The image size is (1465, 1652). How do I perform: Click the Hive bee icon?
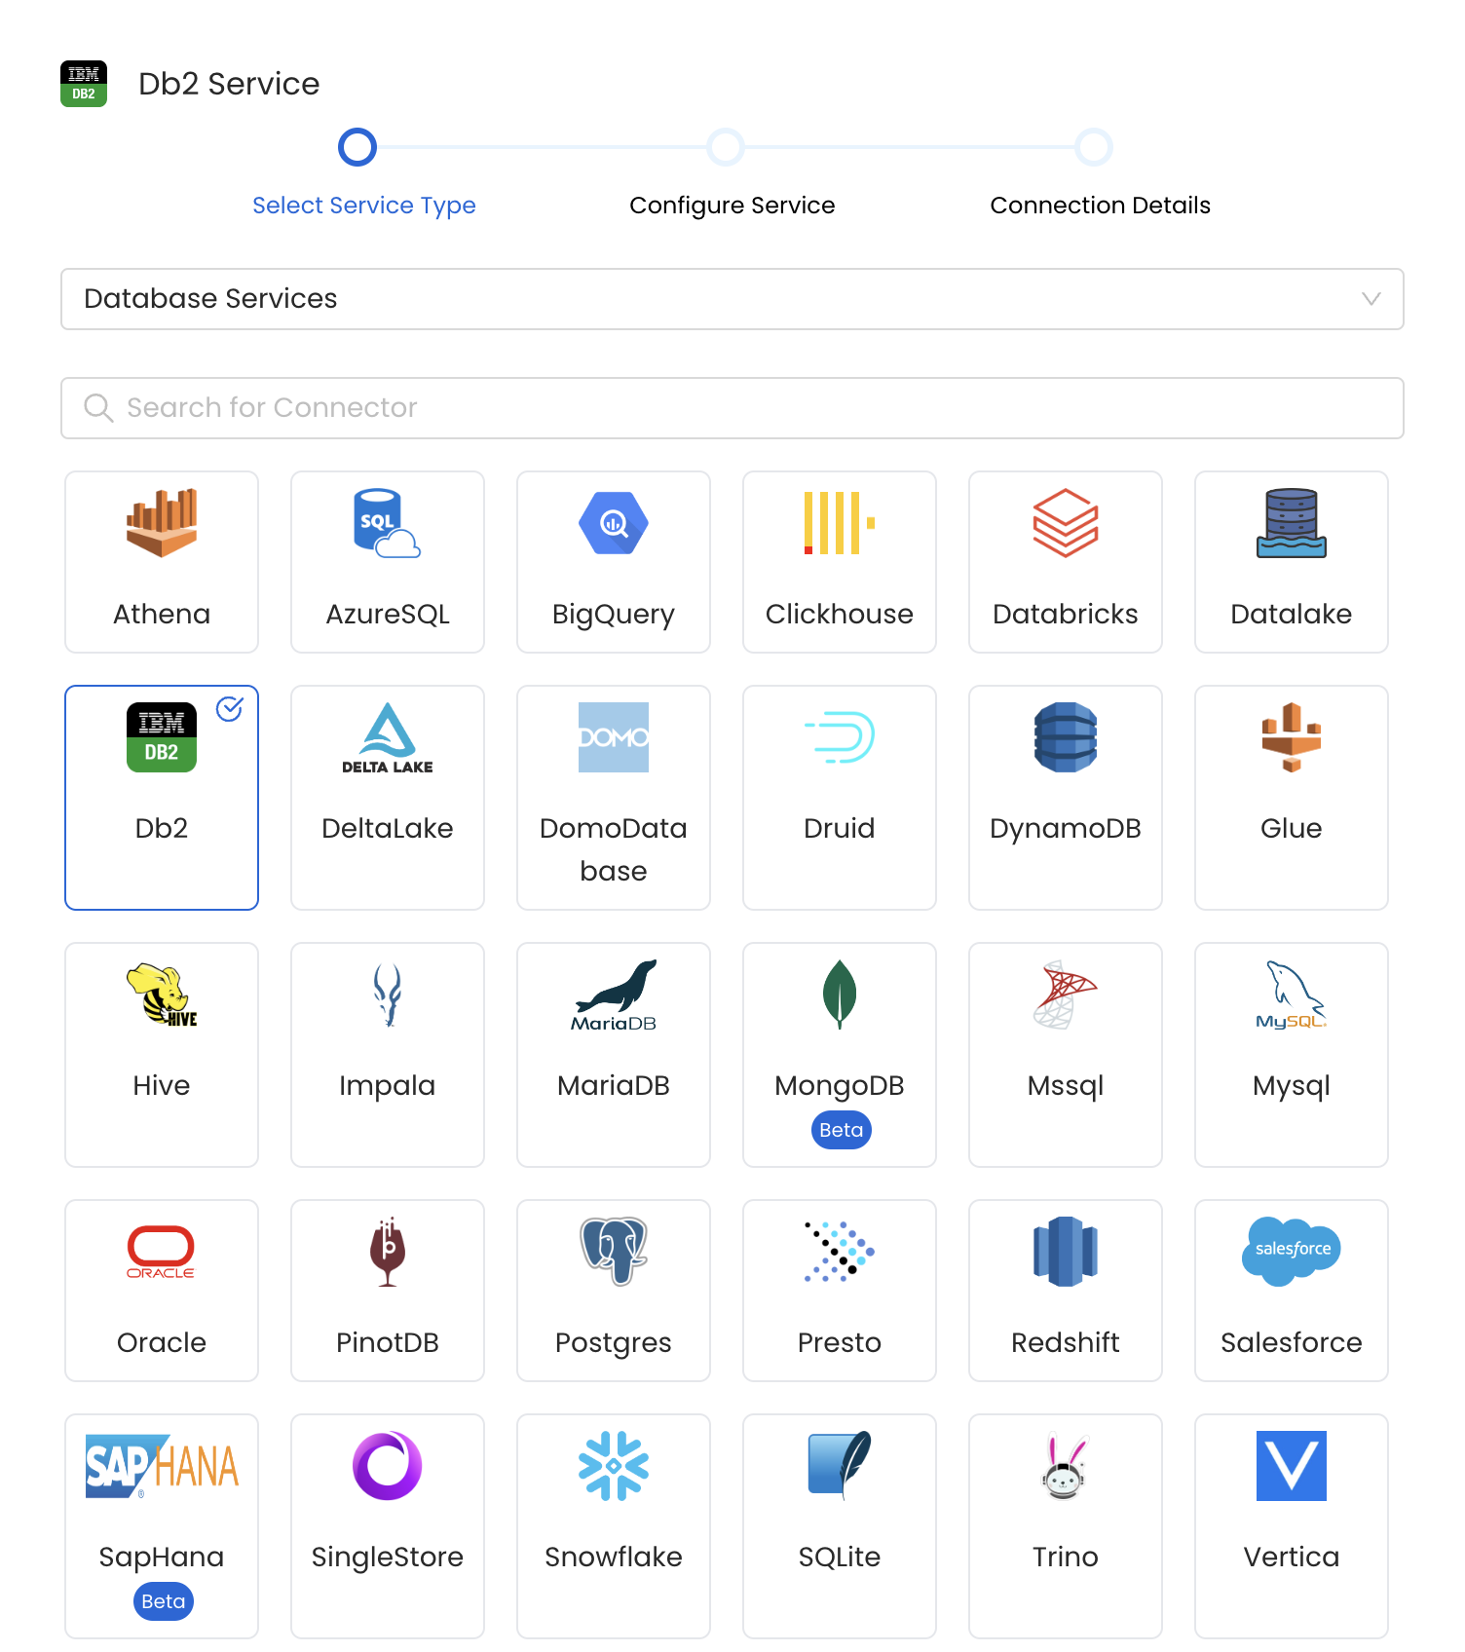click(x=162, y=995)
